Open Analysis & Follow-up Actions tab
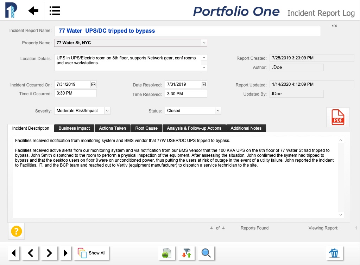 (x=194, y=128)
